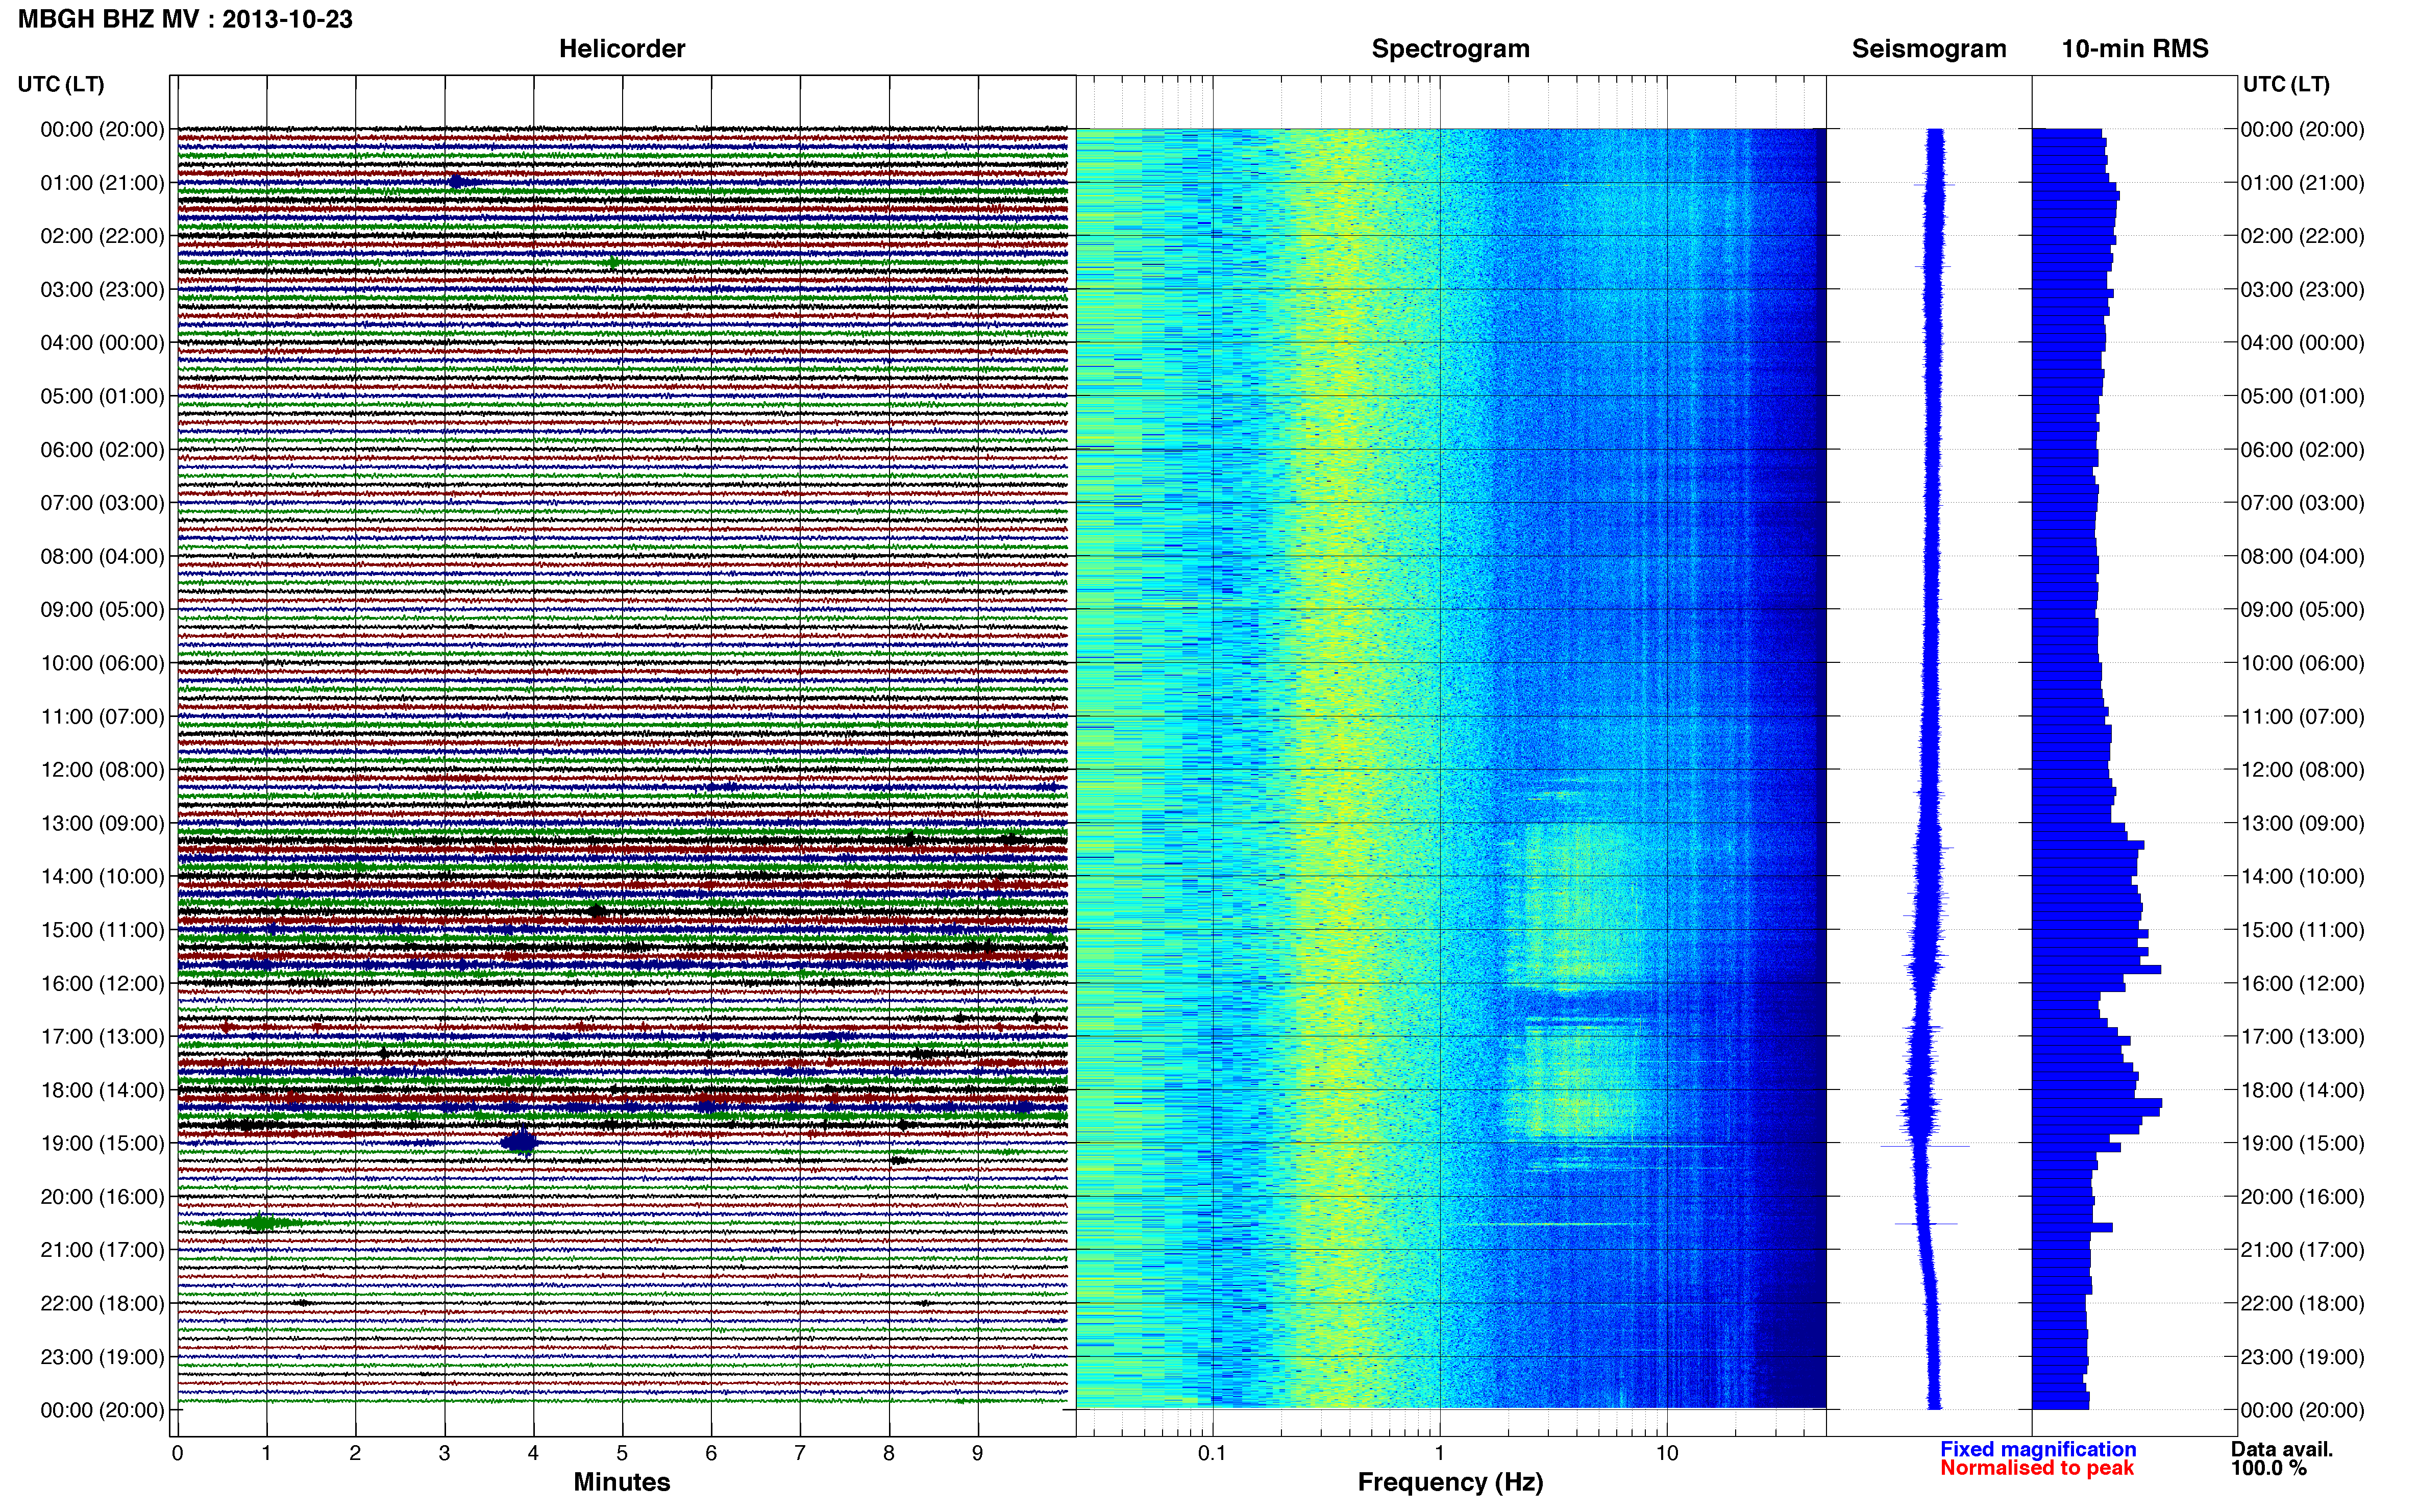2419x1512 pixels.
Task: Click RMS-side time label 10:00 (06:00)
Action: (x=2302, y=663)
